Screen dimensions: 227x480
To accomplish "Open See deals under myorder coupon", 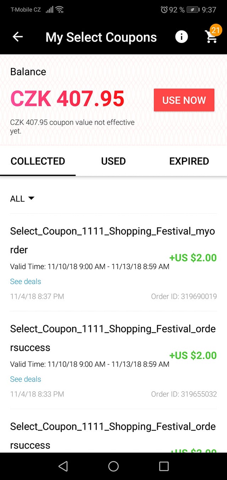I will tap(26, 281).
